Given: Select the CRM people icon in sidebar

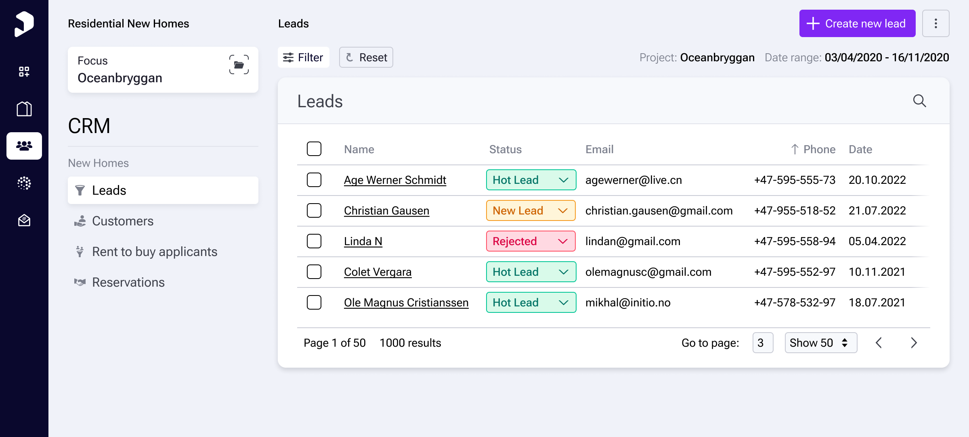Looking at the screenshot, I should click(x=24, y=146).
